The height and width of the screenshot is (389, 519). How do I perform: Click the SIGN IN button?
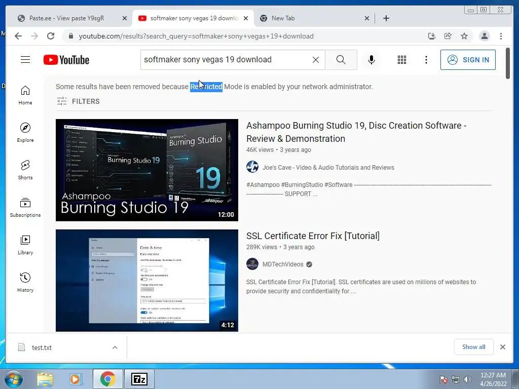click(x=468, y=60)
